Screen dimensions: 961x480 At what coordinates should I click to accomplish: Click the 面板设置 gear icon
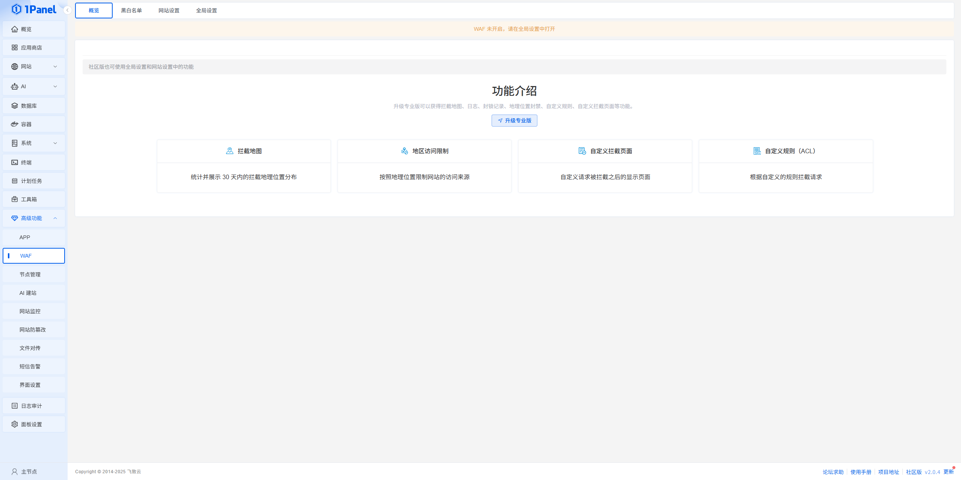click(15, 424)
